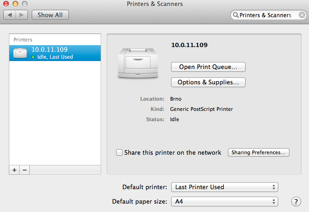Open Sharing Preferences
309x212 pixels.
(x=259, y=152)
